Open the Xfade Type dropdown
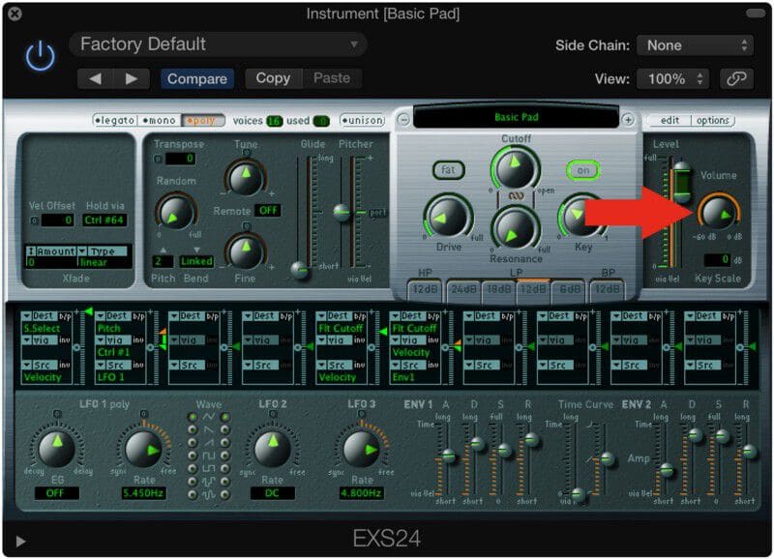Screen dimensions: 774x559 104,251
